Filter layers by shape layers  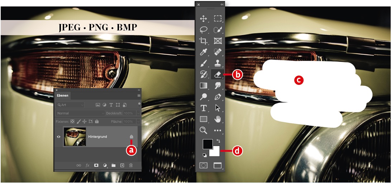pos(118,105)
